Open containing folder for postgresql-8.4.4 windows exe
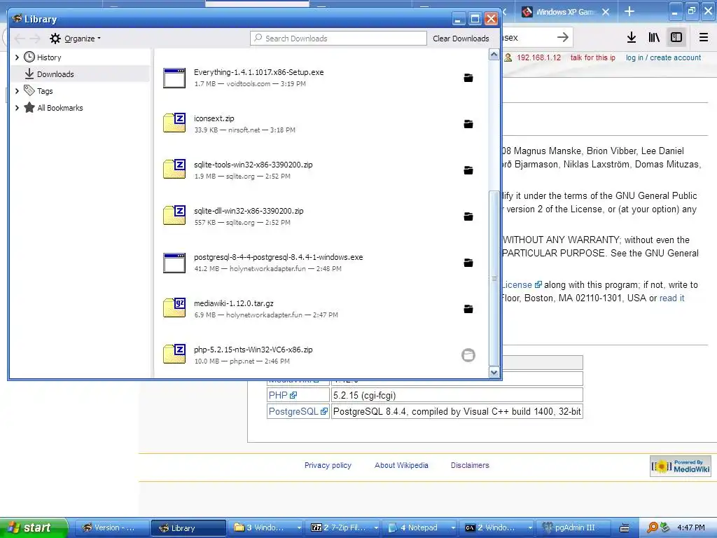This screenshot has width=717, height=538. click(x=468, y=263)
